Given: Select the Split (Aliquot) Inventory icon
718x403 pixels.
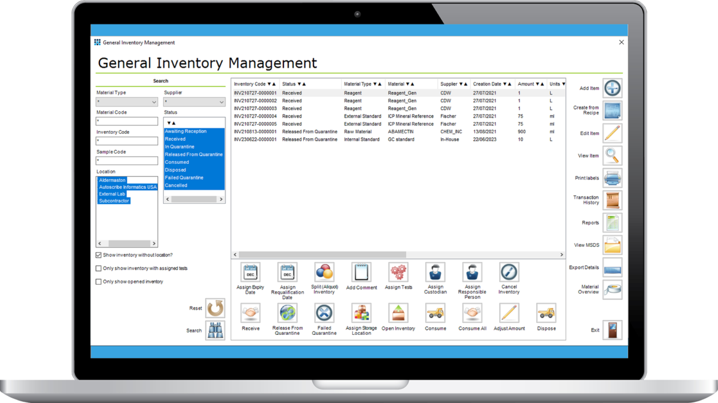Looking at the screenshot, I should [324, 273].
